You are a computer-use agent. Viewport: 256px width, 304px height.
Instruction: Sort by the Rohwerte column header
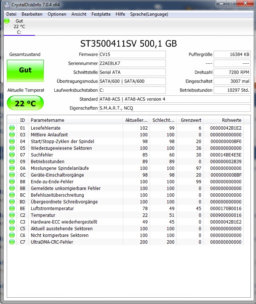tap(224, 120)
